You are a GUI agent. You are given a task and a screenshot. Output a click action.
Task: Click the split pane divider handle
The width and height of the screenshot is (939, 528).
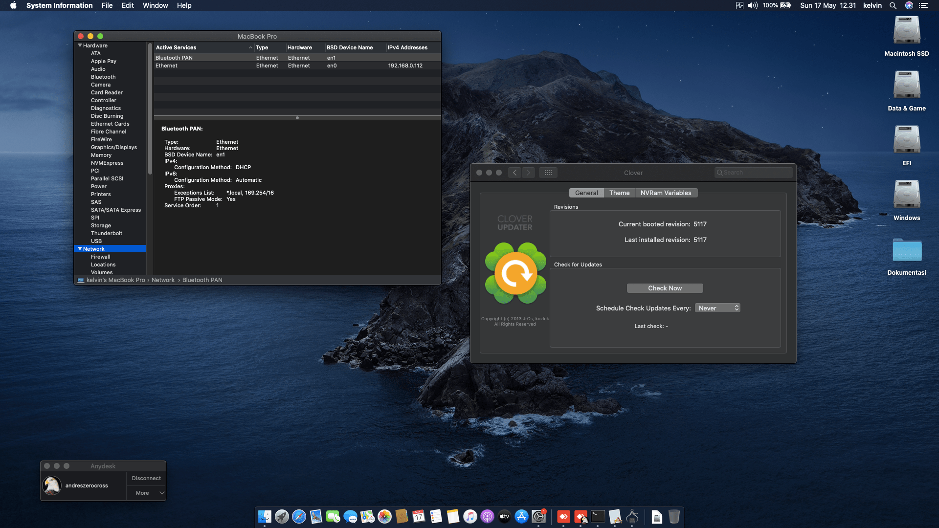297,118
